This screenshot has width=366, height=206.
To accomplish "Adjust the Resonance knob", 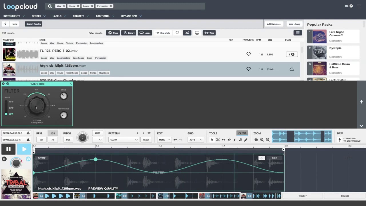I will click(x=63, y=115).
